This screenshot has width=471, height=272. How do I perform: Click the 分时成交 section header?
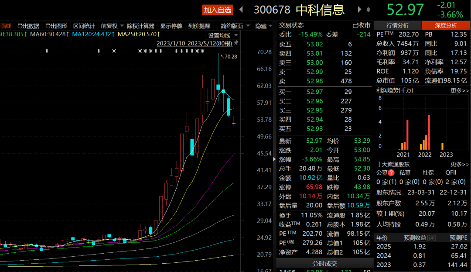click(325, 264)
